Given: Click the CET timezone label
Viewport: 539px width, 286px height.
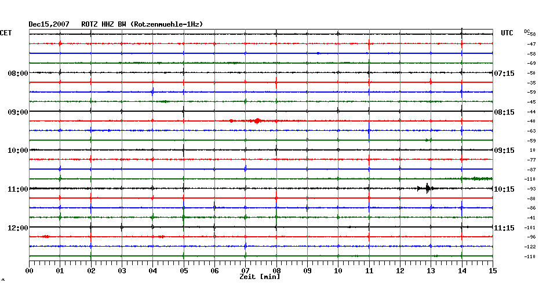Looking at the screenshot, I should [6, 33].
